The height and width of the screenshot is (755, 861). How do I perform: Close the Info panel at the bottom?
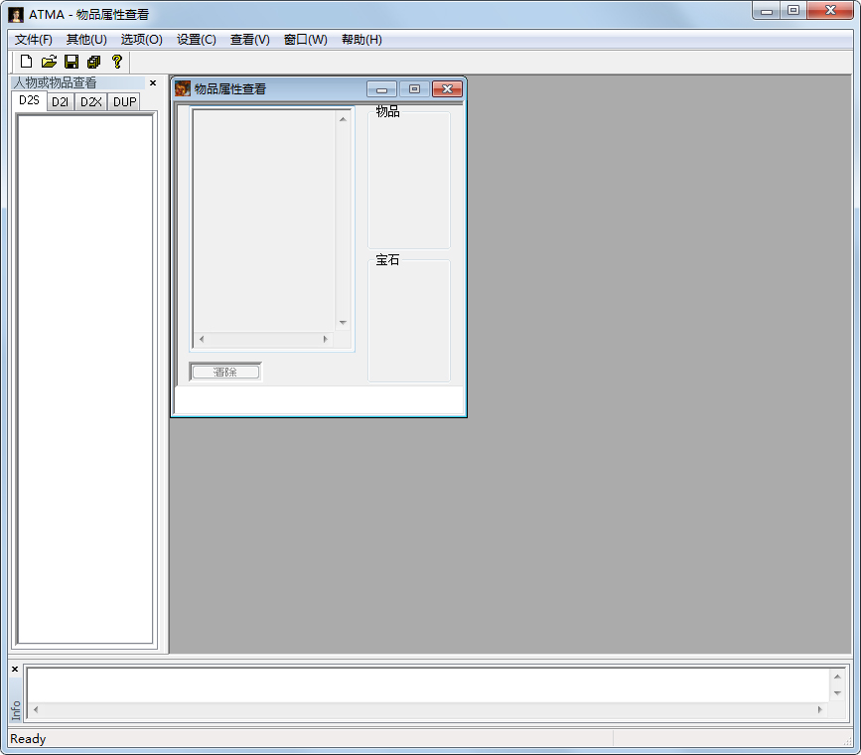(15, 670)
